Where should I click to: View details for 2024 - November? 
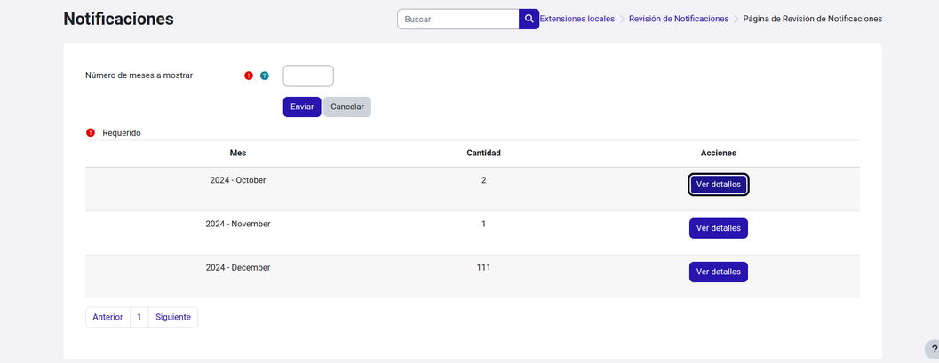[x=718, y=228]
